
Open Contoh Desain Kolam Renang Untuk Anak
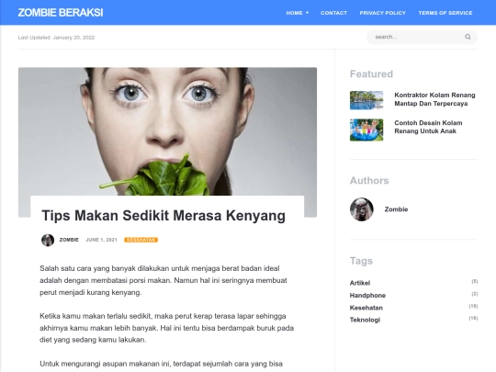point(428,127)
